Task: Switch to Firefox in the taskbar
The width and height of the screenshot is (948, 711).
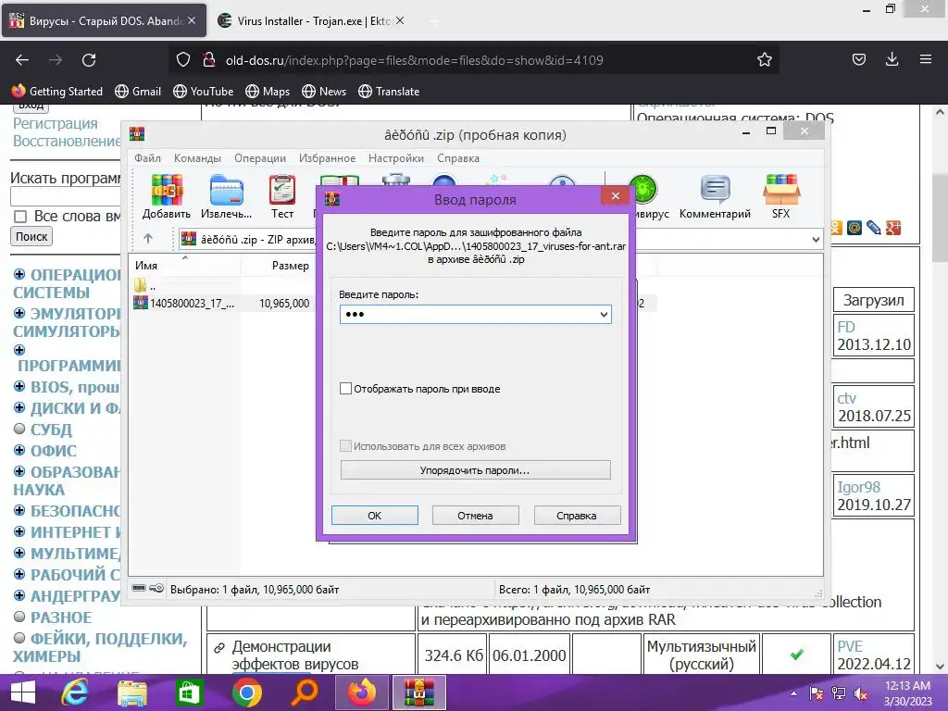Action: tap(362, 692)
